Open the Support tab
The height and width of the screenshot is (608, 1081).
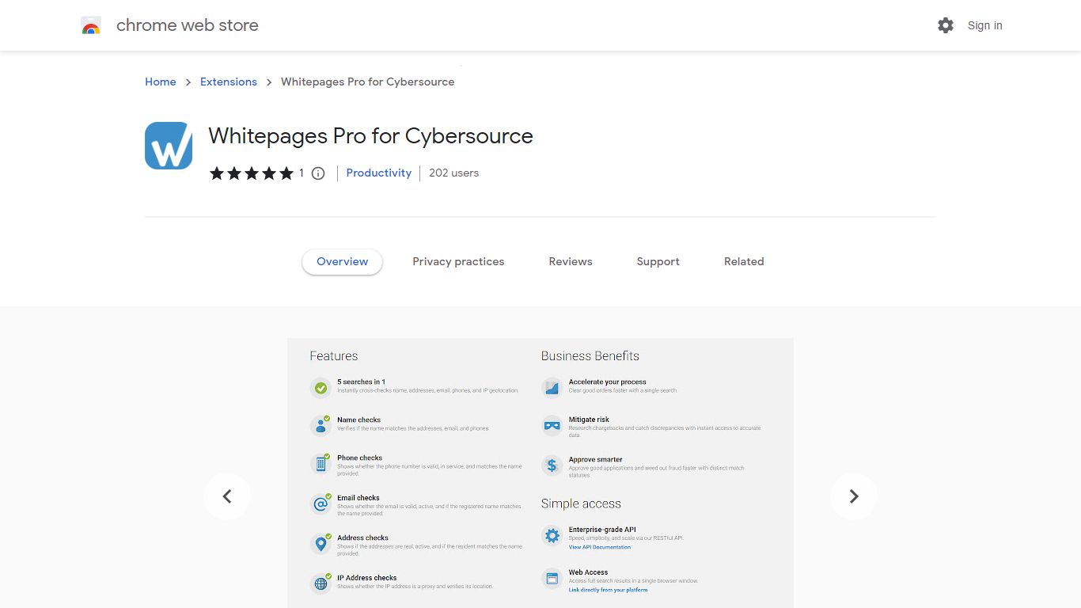(x=658, y=262)
